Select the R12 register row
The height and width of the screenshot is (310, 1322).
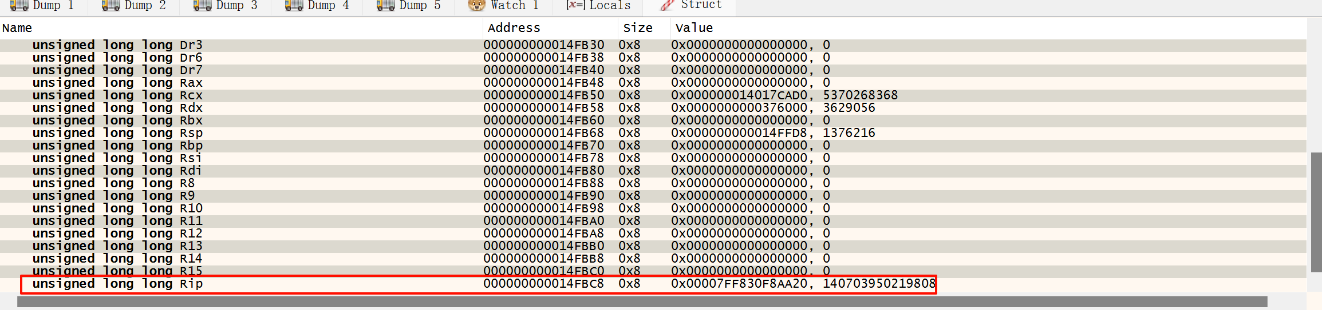click(653, 233)
